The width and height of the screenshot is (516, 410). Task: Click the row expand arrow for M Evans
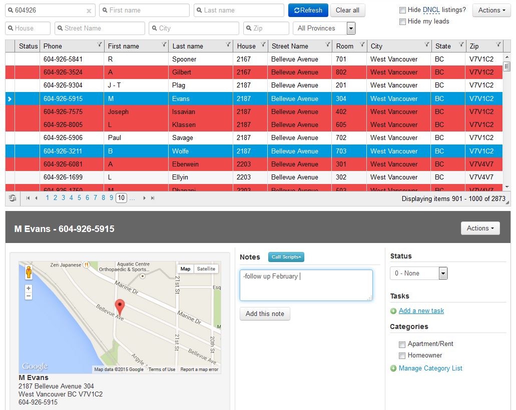(x=10, y=98)
